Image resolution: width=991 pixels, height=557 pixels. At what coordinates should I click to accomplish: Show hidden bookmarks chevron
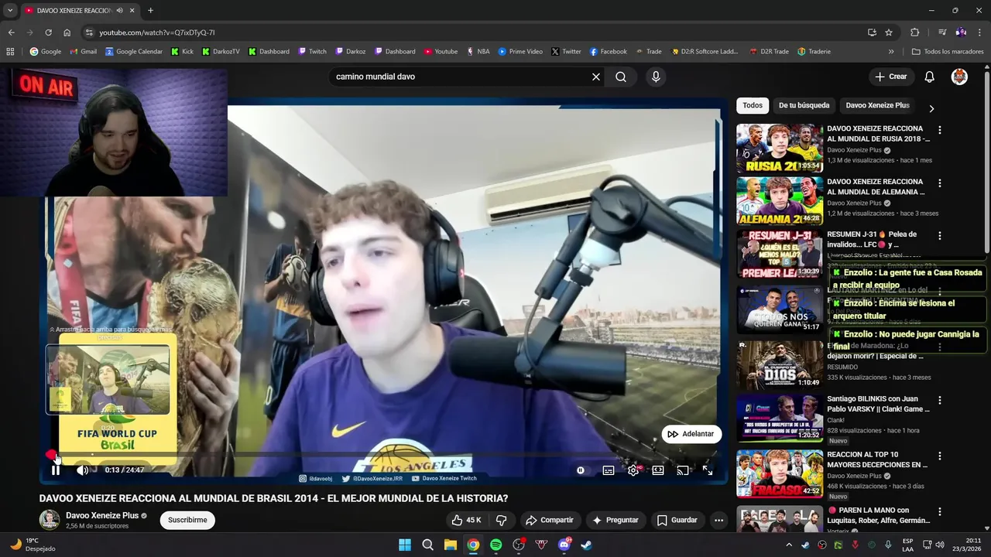(x=891, y=51)
